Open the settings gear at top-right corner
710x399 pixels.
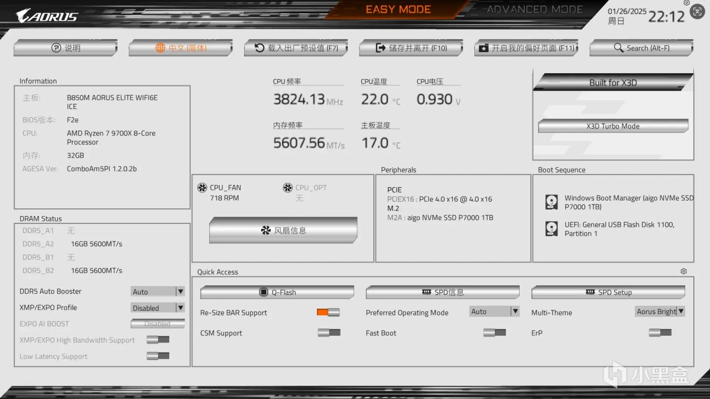687,3
